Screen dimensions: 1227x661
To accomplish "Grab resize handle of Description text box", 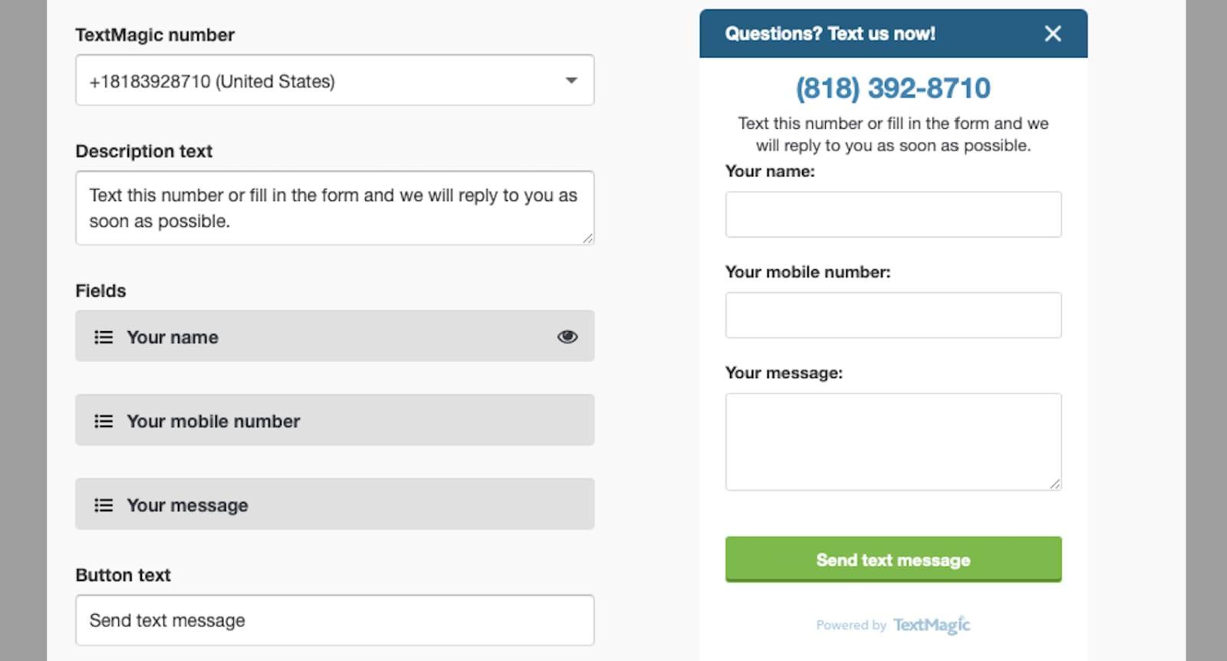I will 587,238.
